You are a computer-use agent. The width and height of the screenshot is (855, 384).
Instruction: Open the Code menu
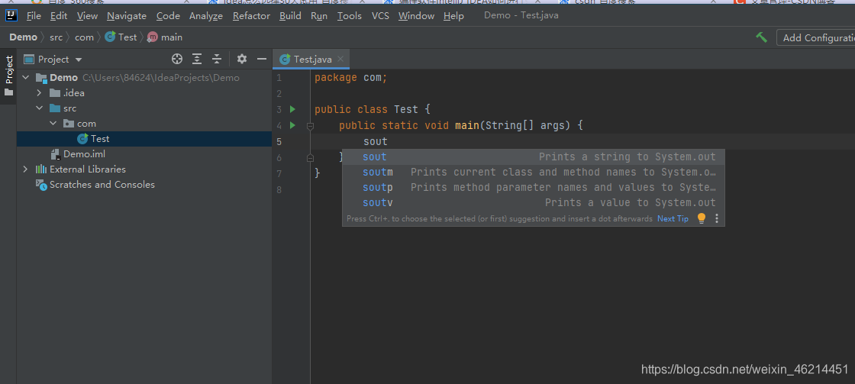pyautogui.click(x=168, y=16)
